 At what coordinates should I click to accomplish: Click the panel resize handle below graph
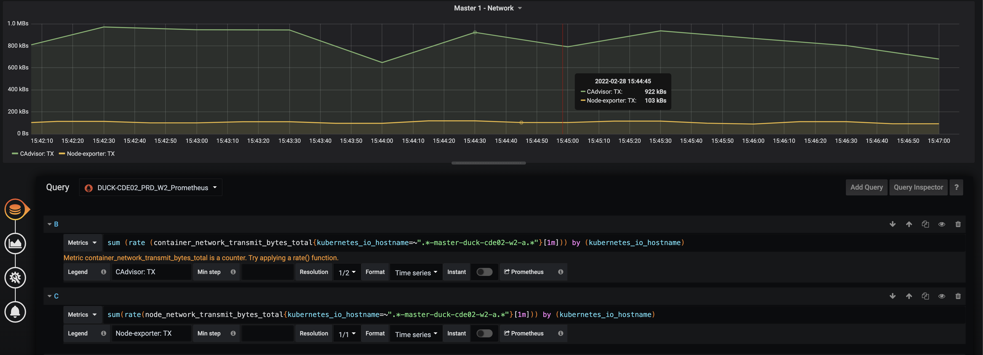[488, 163]
